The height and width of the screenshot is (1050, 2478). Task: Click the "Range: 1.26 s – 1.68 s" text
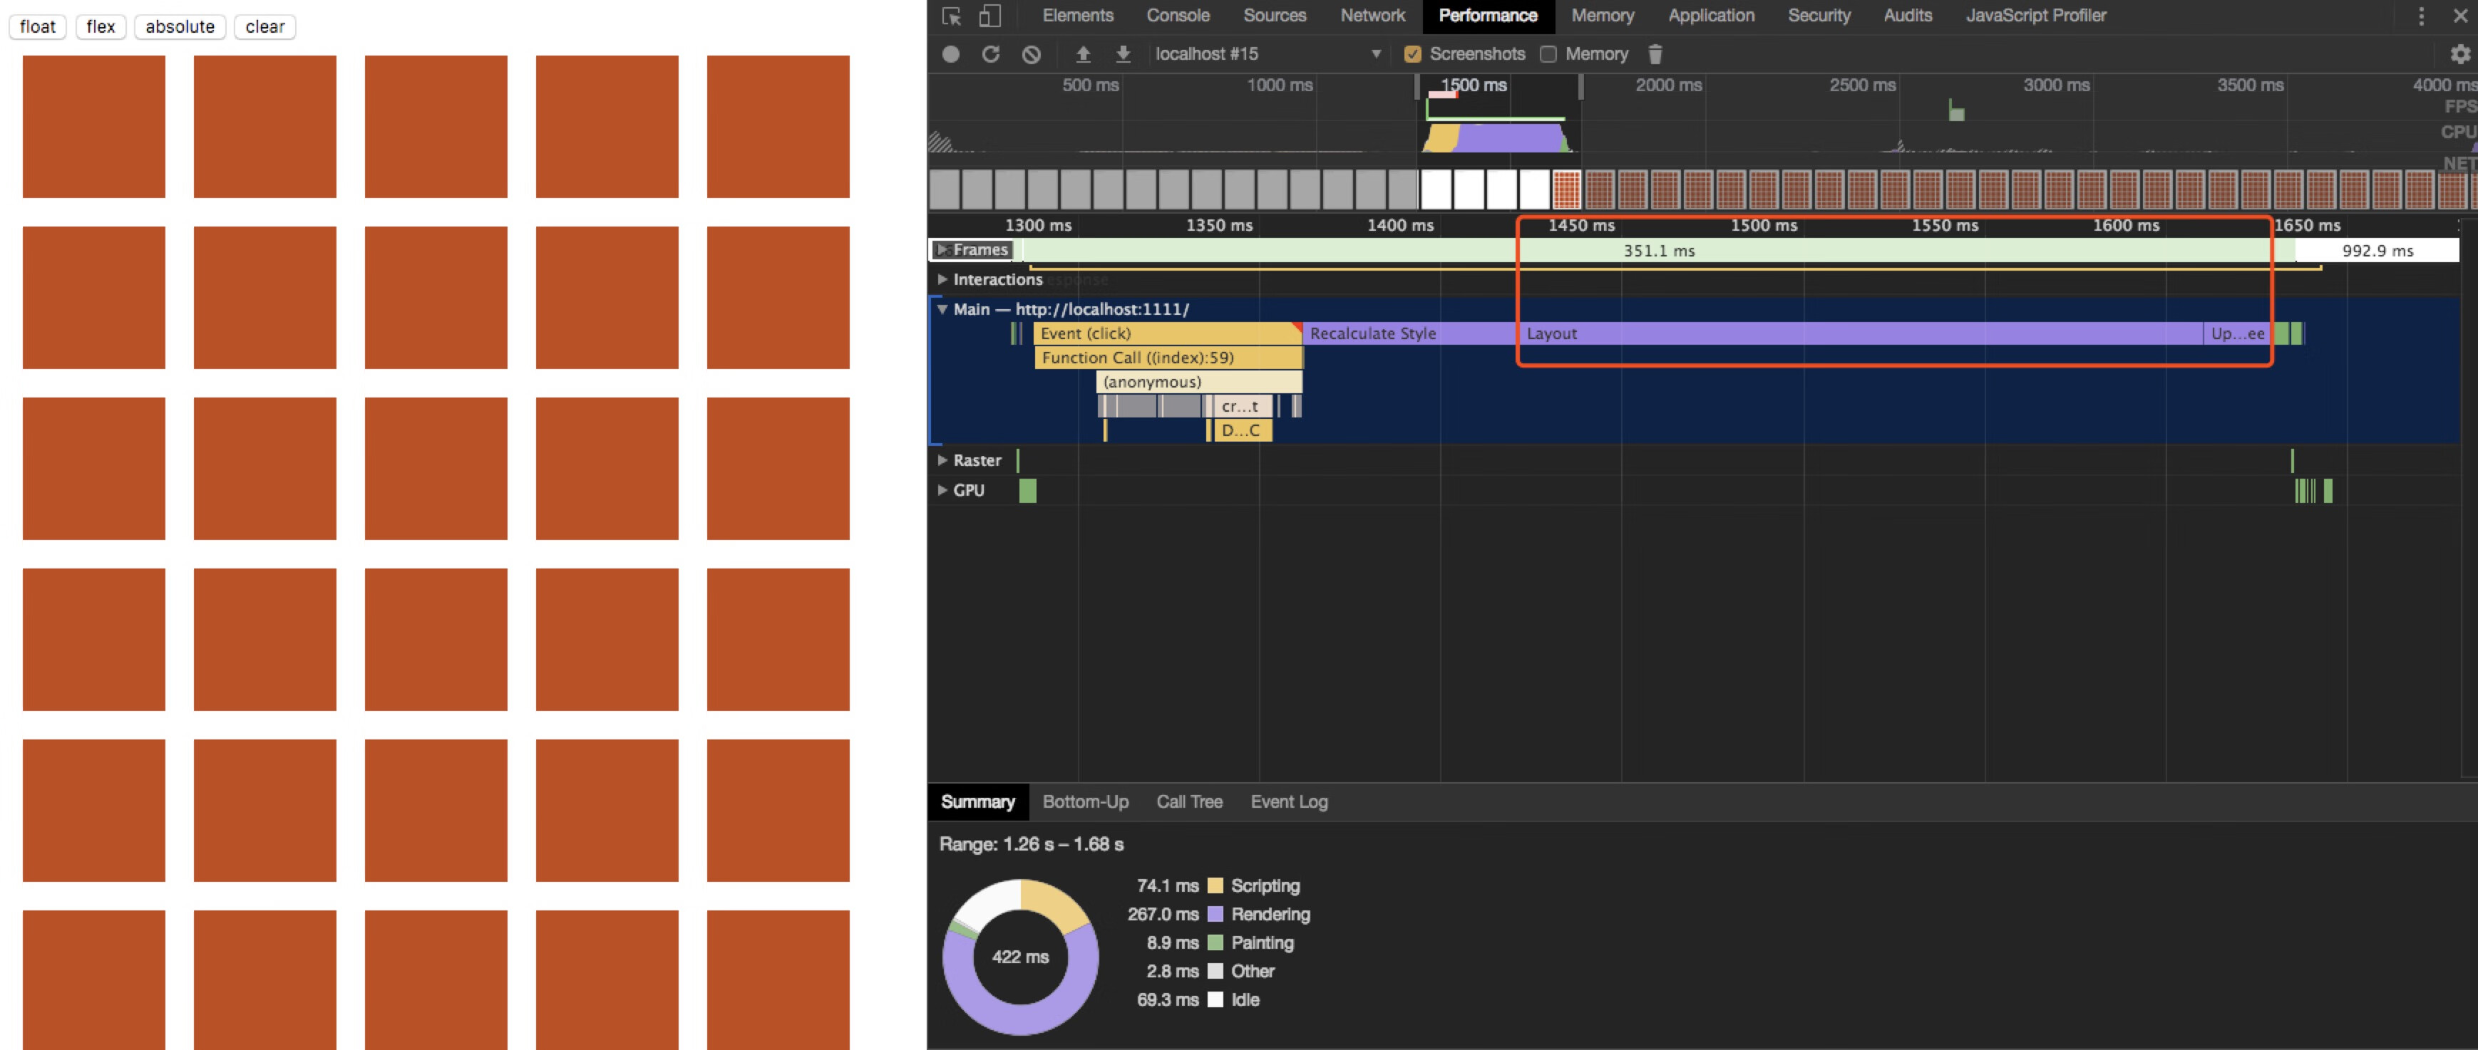[1032, 844]
